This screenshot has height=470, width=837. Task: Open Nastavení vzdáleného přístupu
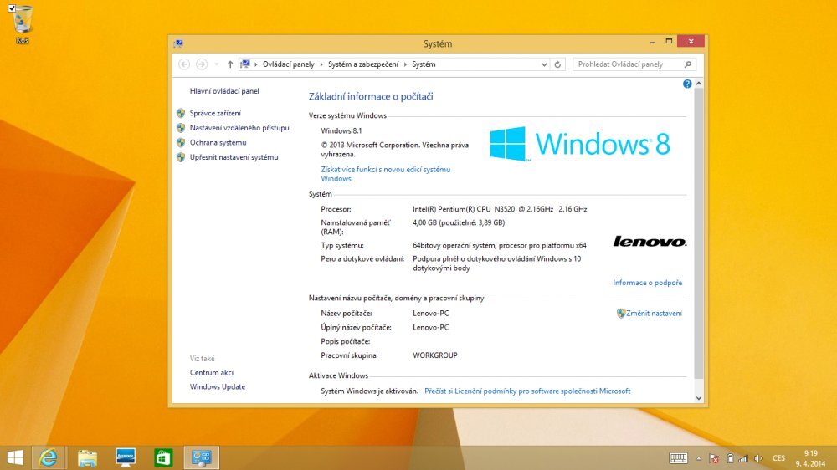click(x=239, y=128)
